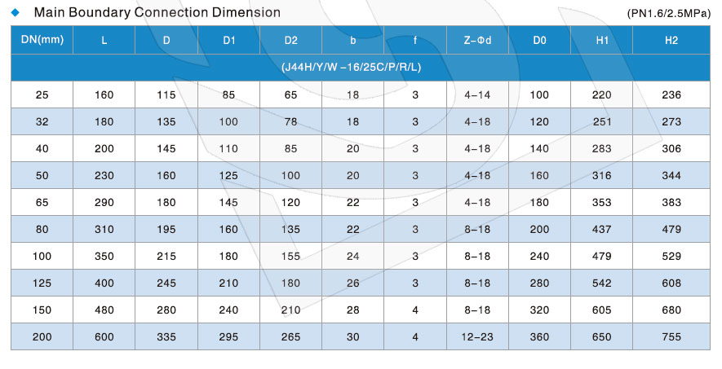
Task: Select the J44H/Y/W model banner row
Action: point(361,67)
